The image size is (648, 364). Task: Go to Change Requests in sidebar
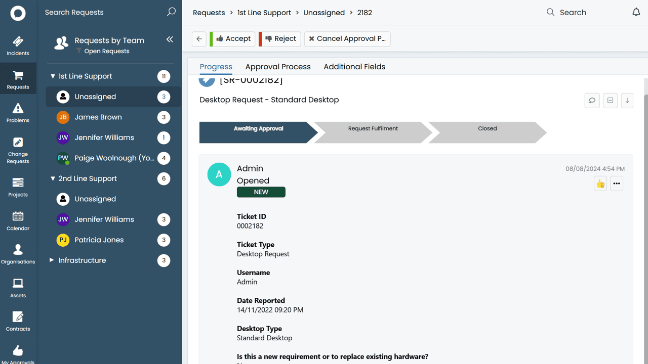click(18, 150)
